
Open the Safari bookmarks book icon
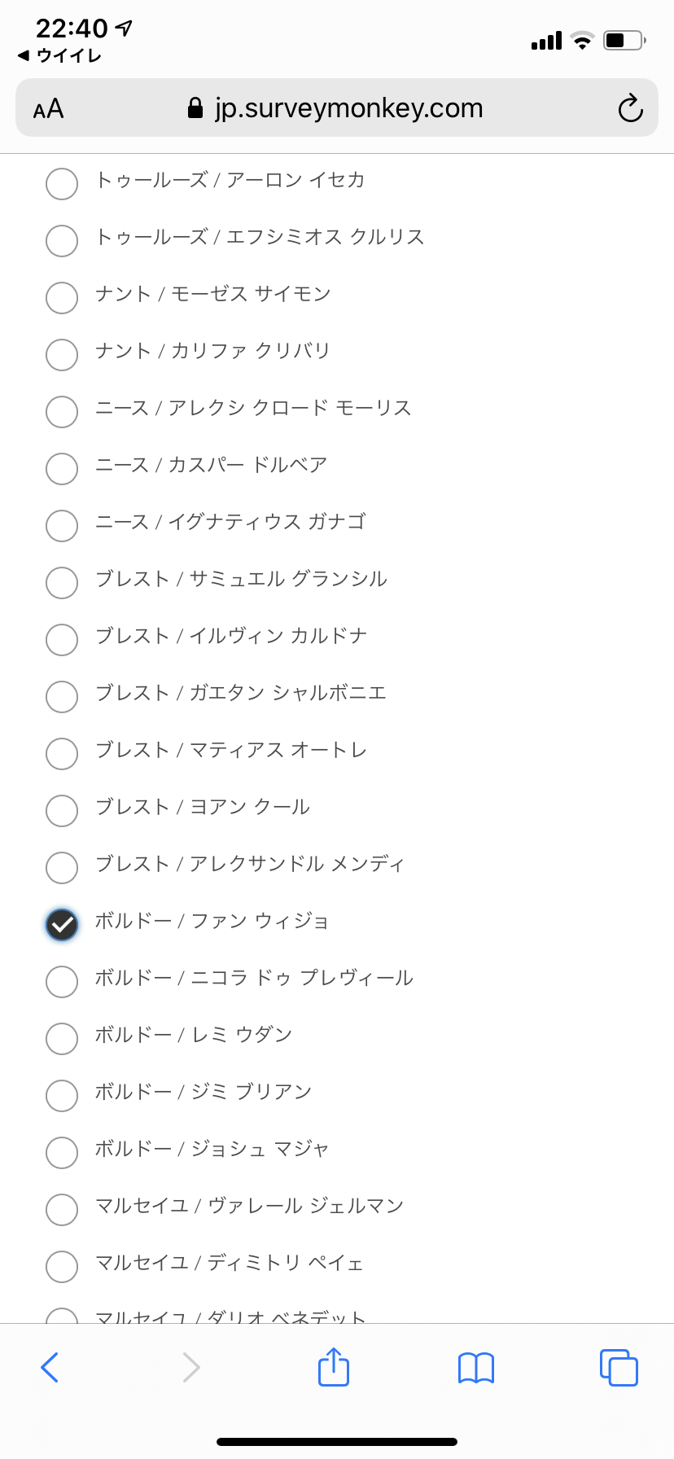click(x=476, y=1367)
